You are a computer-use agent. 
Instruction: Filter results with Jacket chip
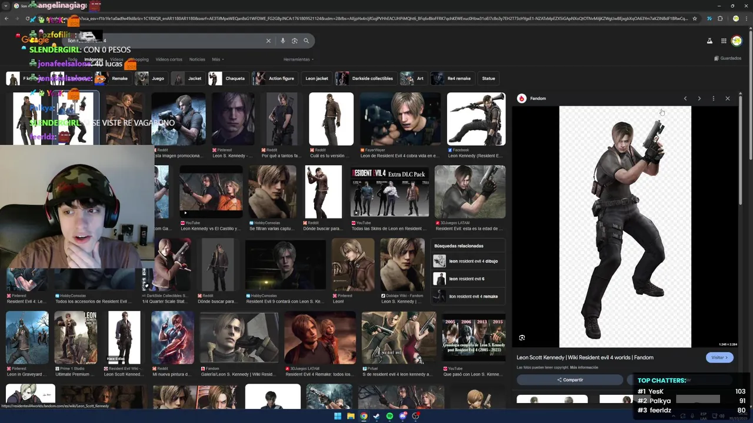pos(188,78)
